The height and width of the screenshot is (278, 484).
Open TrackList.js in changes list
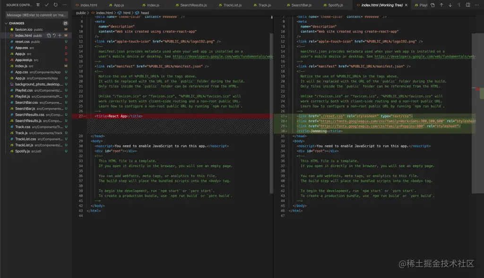point(37,145)
